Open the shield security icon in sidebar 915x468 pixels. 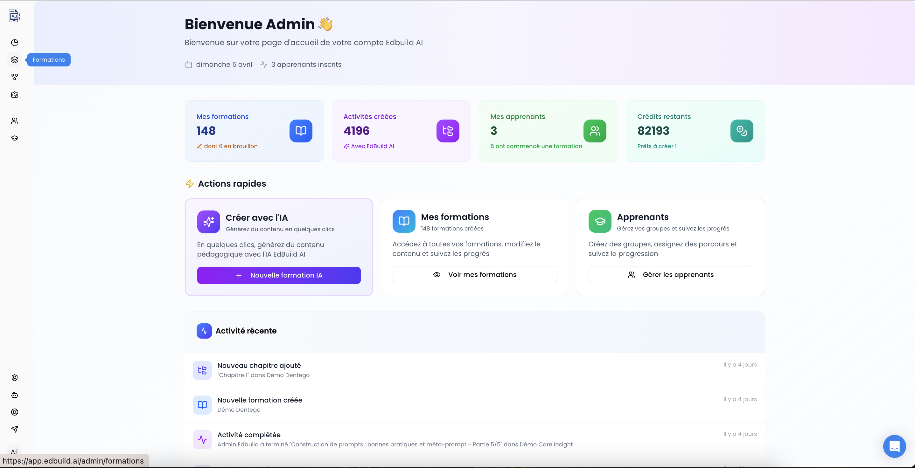15,378
